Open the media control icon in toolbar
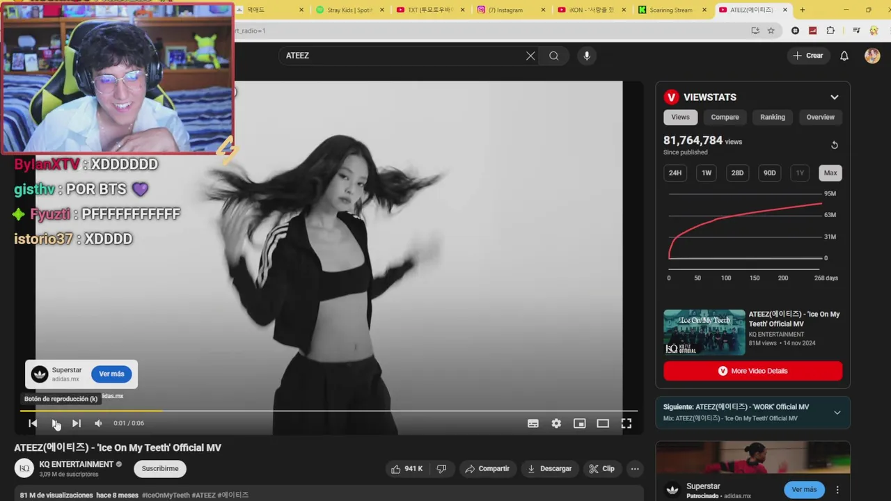The width and height of the screenshot is (891, 501). coord(855,31)
